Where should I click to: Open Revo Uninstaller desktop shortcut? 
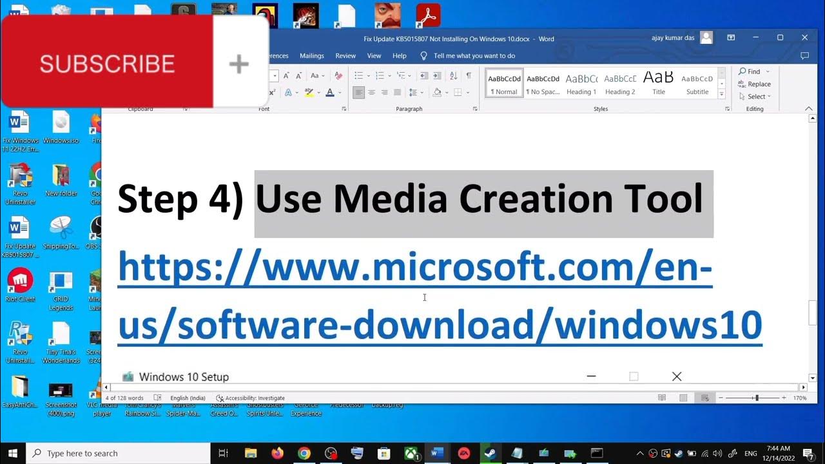(20, 184)
